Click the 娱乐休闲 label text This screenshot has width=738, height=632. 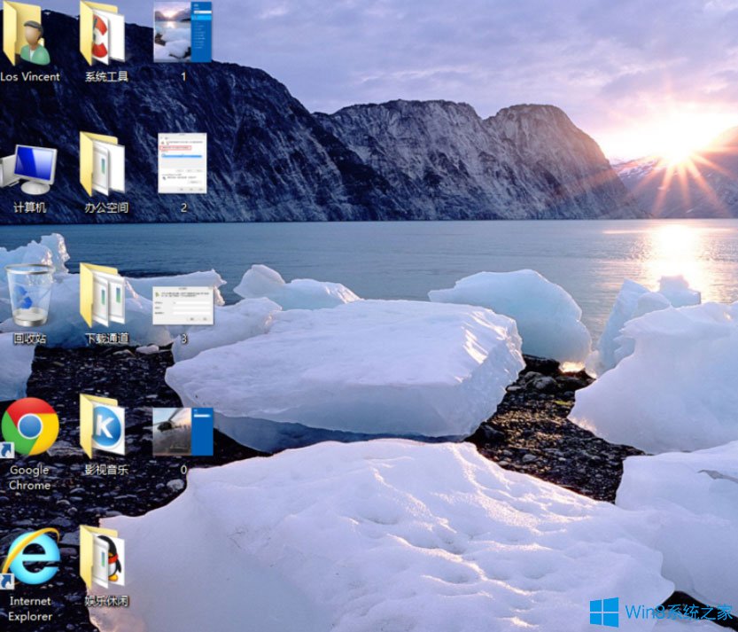tap(106, 600)
